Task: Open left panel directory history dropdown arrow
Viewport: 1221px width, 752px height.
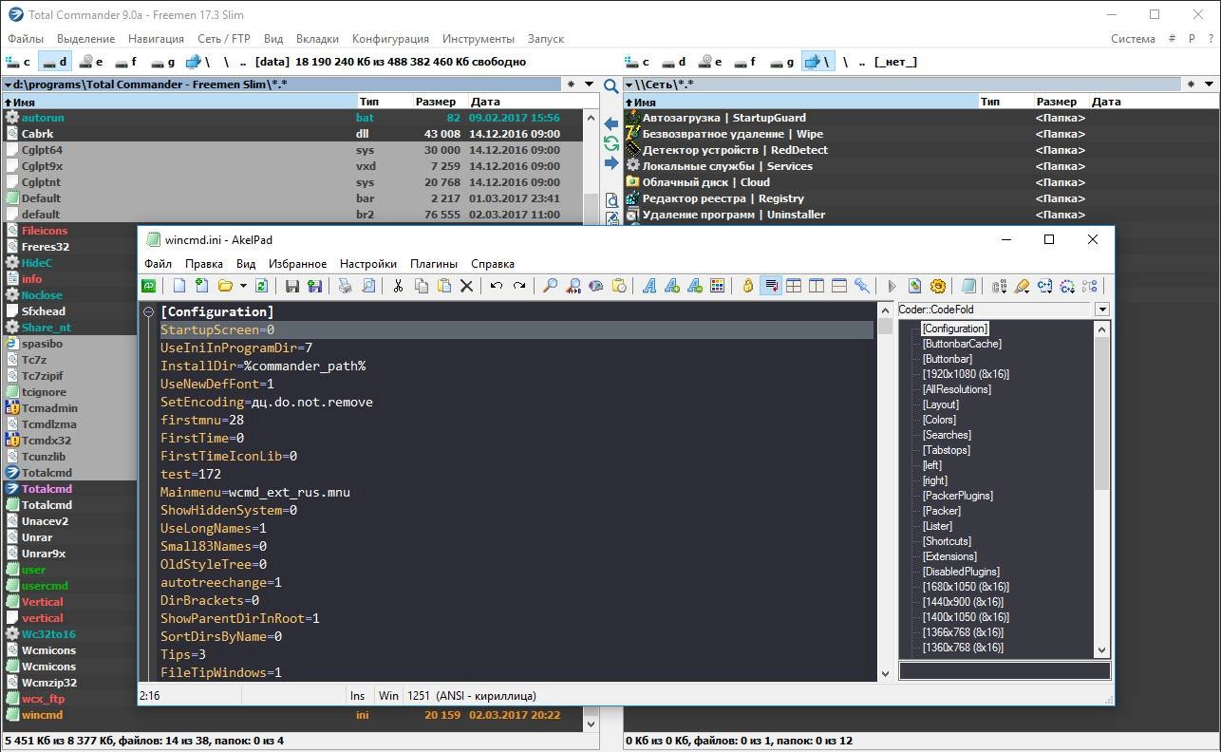Action: point(590,85)
